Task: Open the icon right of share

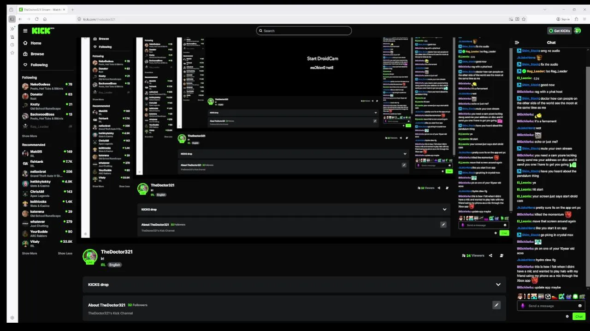Action: point(501,256)
